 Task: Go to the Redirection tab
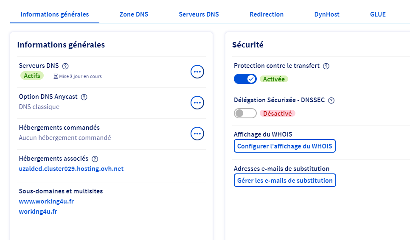coord(267,14)
